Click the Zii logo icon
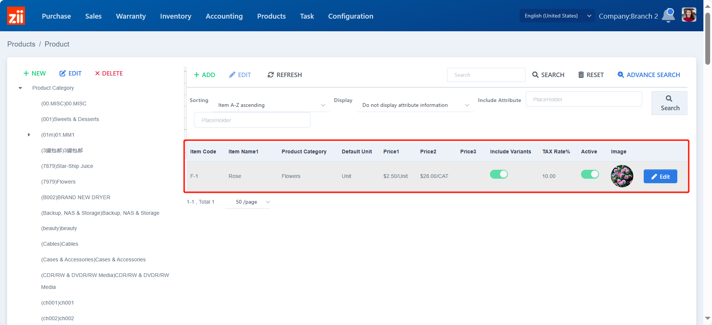 click(16, 16)
